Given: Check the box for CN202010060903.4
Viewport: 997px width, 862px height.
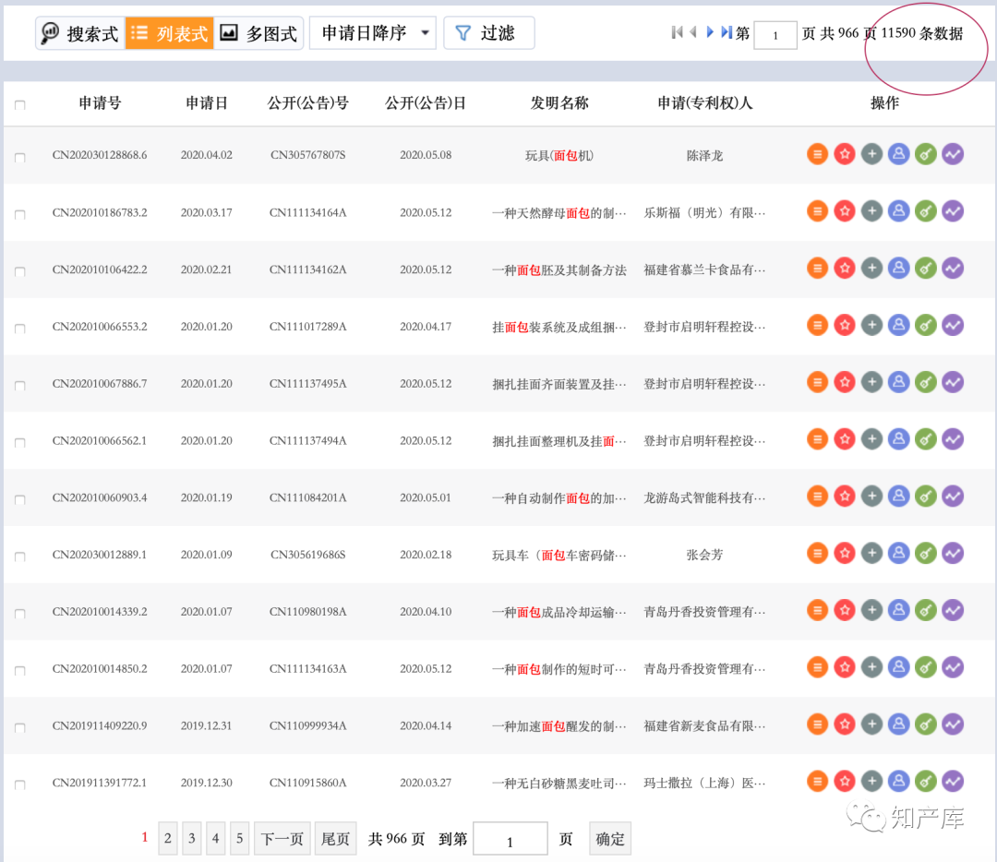Looking at the screenshot, I should click(19, 499).
